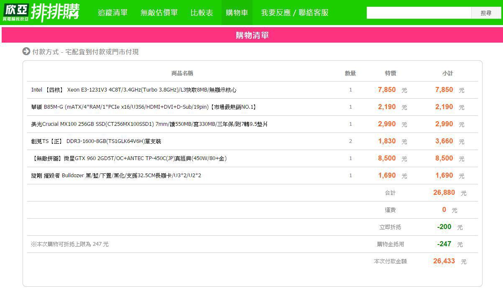Click the arrow icon beside 付款方式
Image resolution: width=503 pixels, height=288 pixels.
pyautogui.click(x=26, y=51)
